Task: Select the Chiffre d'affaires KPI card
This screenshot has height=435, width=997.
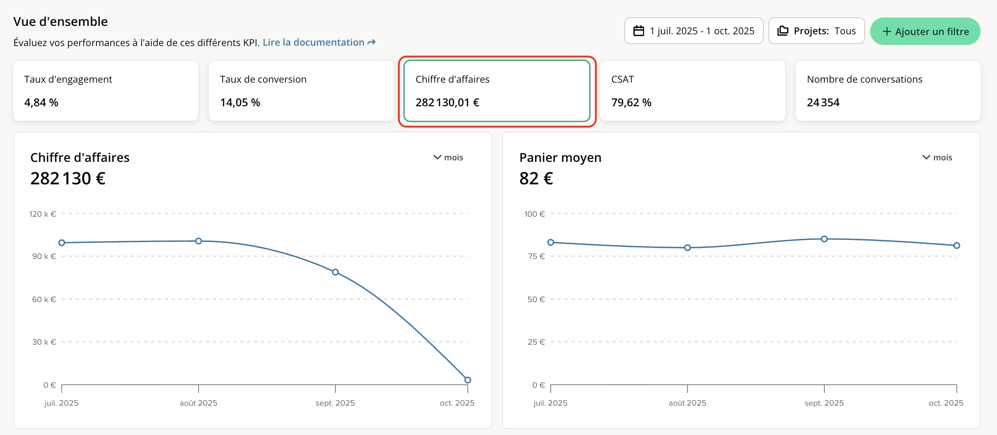Action: [x=497, y=91]
